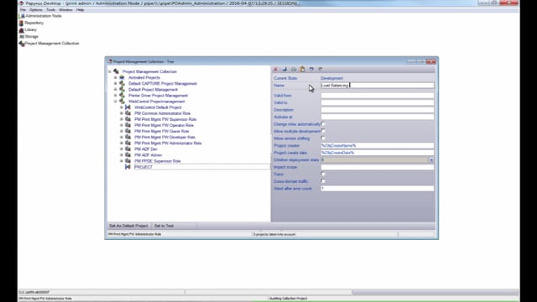The height and width of the screenshot is (302, 537).
Task: Click the Valid to input field
Action: point(378,102)
